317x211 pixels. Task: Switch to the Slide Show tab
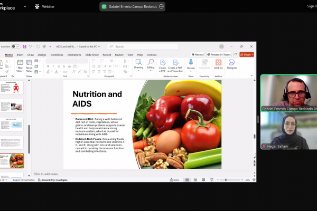pos(92,54)
